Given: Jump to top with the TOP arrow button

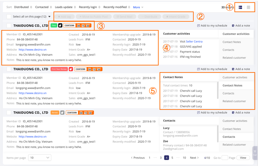Looking at the screenshot, I should coord(255,153).
